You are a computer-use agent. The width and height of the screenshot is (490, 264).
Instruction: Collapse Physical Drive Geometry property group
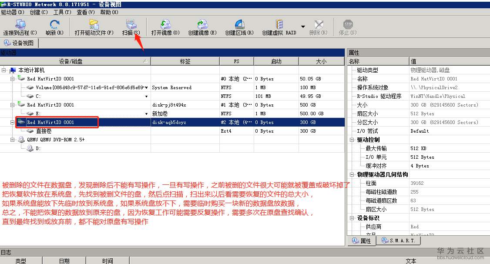352,175
